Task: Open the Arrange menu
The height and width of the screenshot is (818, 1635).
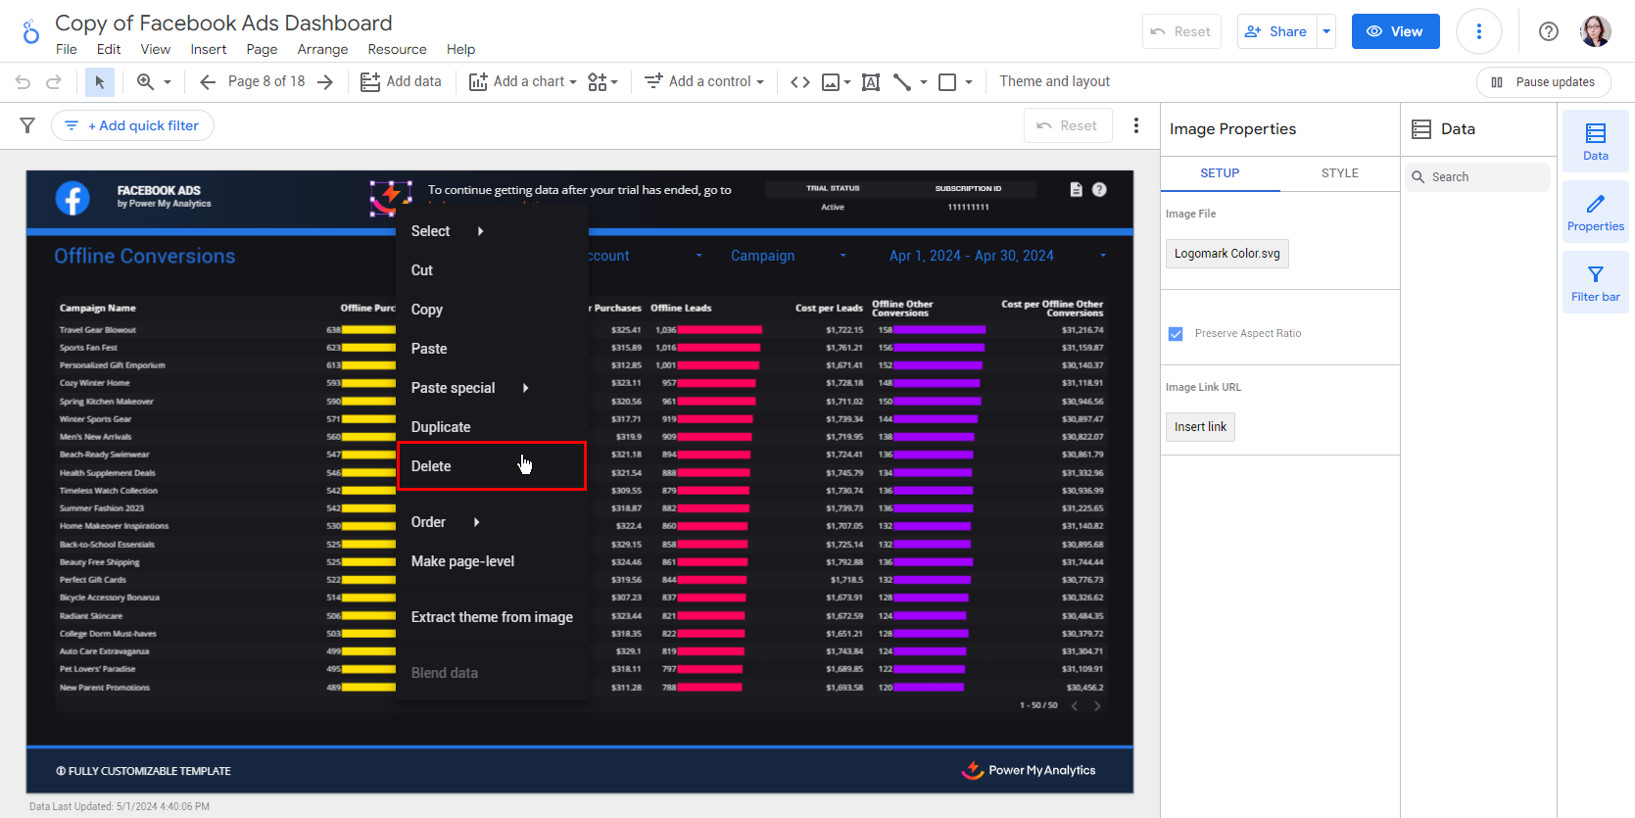Action: tap(322, 50)
